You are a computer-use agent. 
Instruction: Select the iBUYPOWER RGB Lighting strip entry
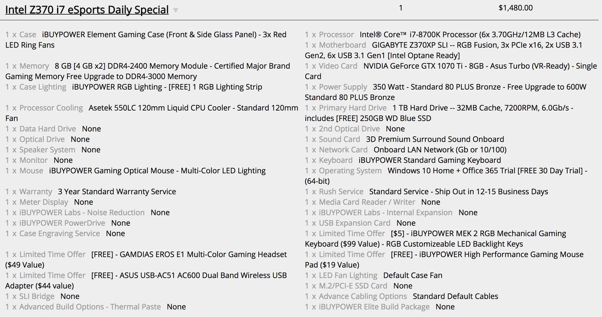133,87
